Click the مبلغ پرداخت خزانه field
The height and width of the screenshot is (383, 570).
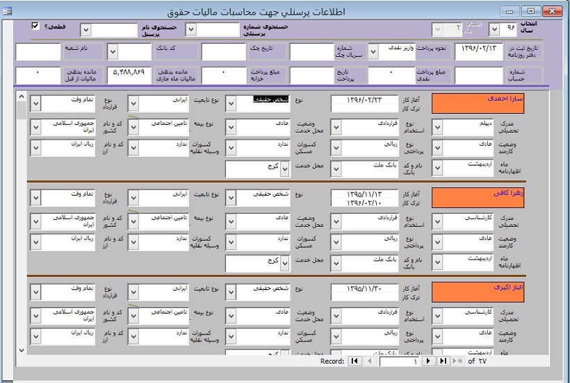pyautogui.click(x=224, y=76)
